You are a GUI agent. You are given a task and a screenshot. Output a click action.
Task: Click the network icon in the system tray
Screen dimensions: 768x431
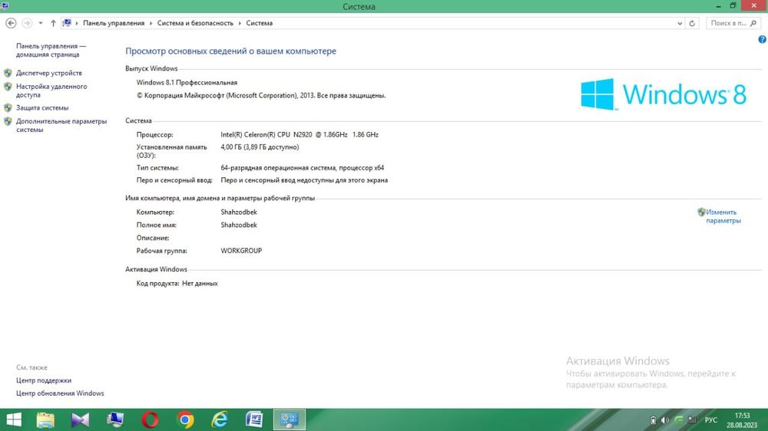coord(692,420)
